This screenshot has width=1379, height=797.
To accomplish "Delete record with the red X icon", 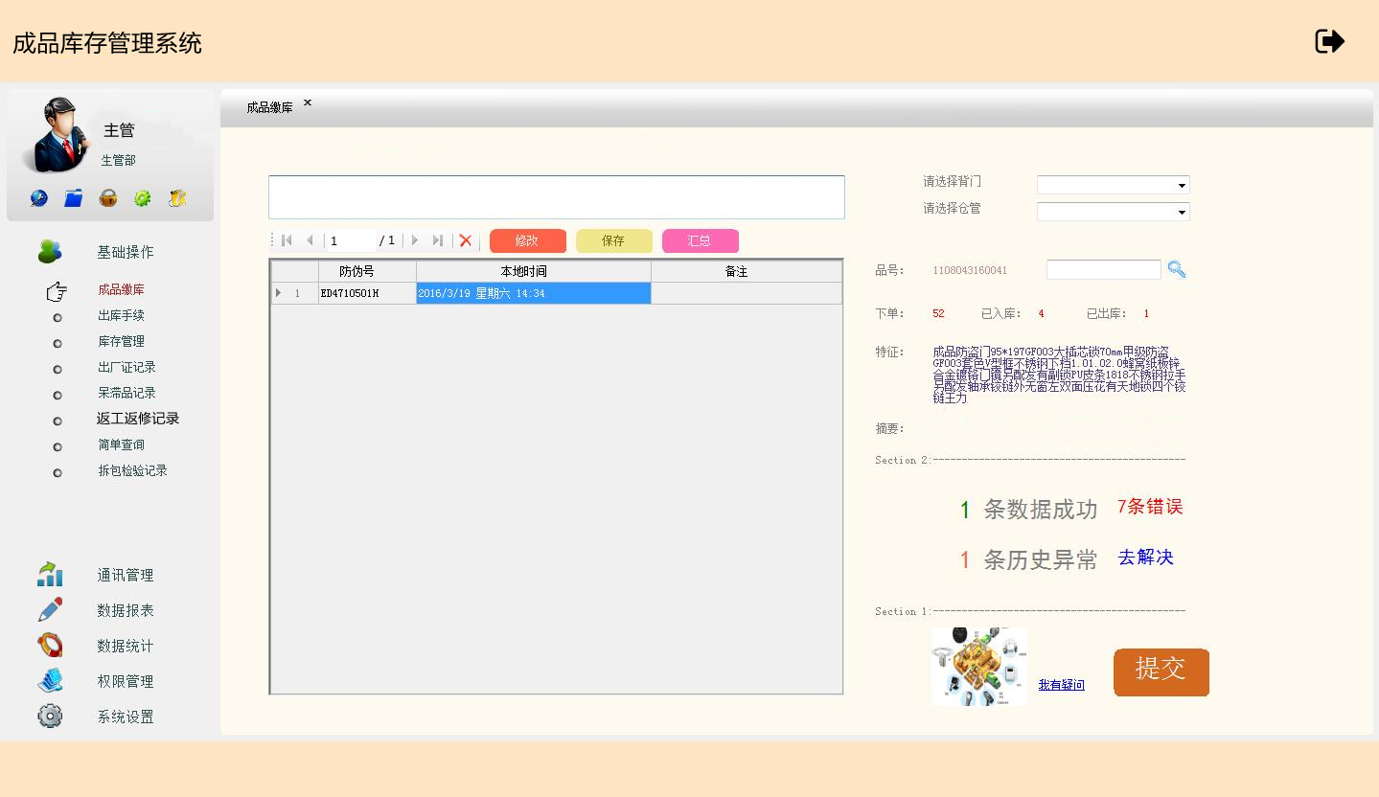I will [466, 240].
